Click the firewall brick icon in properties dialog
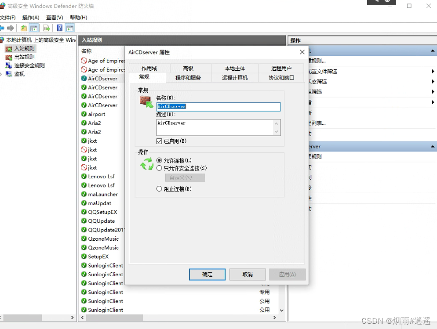Screen dimensions: 437x329 pos(146,101)
